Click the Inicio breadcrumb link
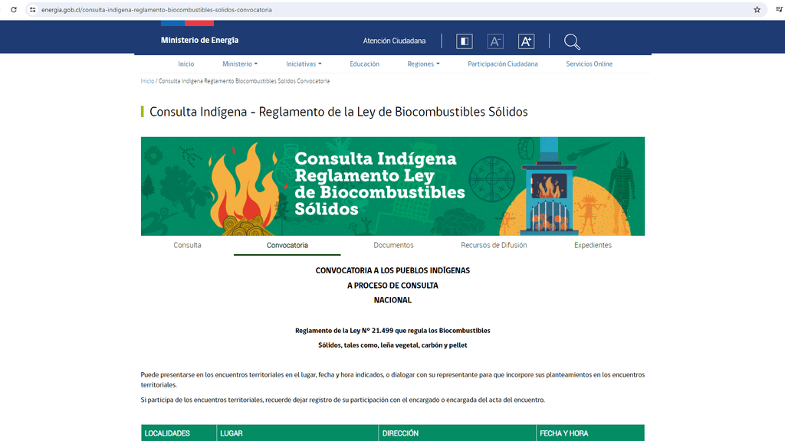Viewport: 785px width, 441px height. pyautogui.click(x=147, y=81)
